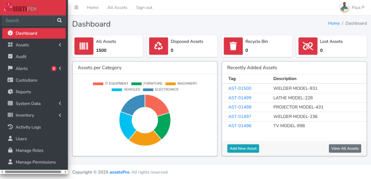Expand the Inventory submenu chevron
The image size is (371, 179).
coord(60,115)
